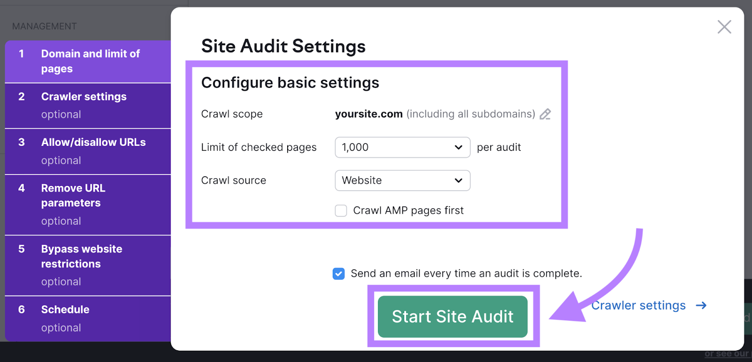The image size is (752, 362).
Task: Follow the Crawler settings link
Action: (x=638, y=306)
